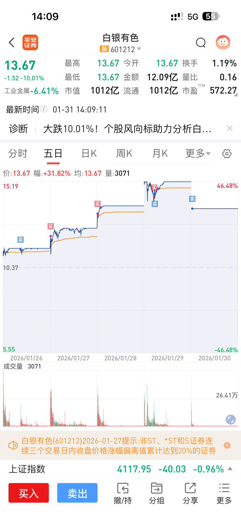241x522 pixels.
Task: Open the search magnifier icon
Action: pyautogui.click(x=201, y=42)
